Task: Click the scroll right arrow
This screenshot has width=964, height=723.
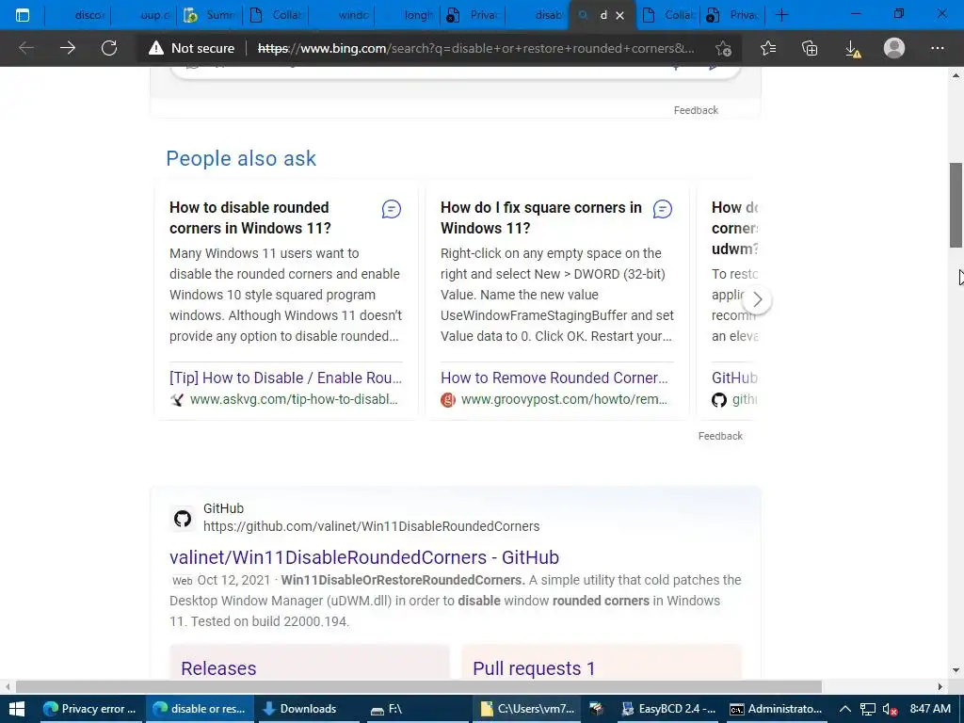Action: tap(940, 686)
